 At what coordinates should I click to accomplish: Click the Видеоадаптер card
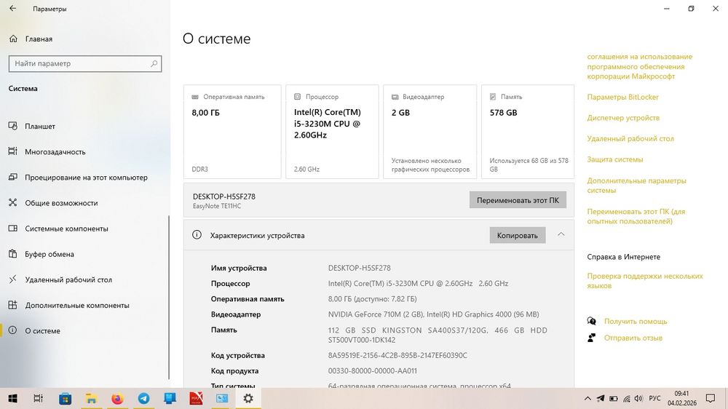click(430, 132)
